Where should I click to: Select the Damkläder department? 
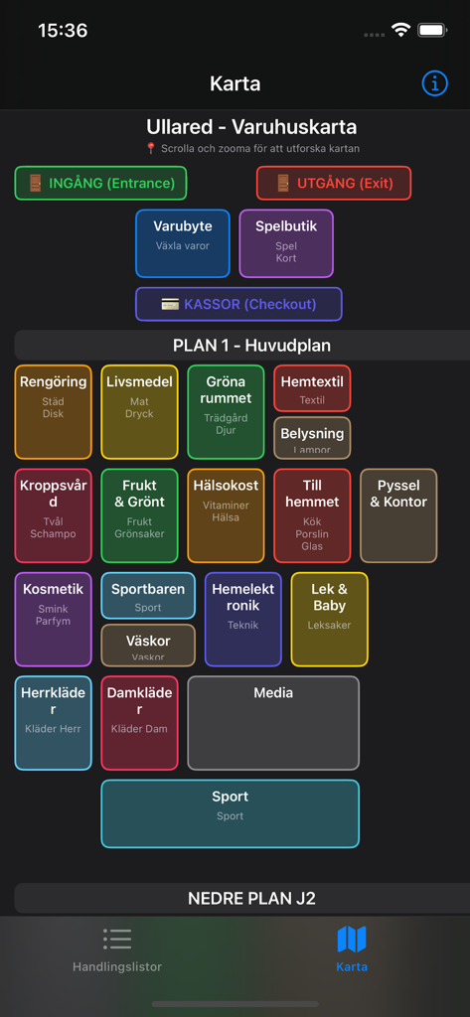point(139,723)
